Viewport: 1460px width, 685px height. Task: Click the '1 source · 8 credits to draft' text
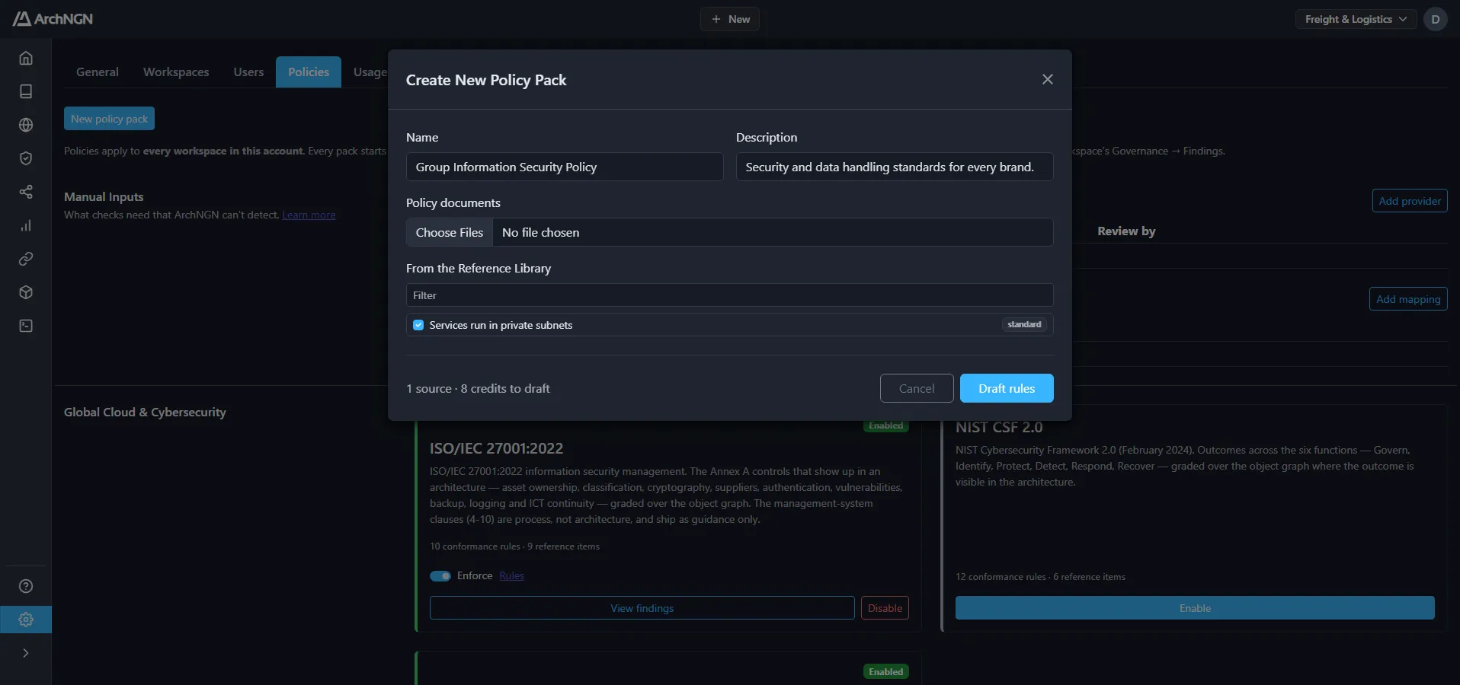tap(478, 389)
